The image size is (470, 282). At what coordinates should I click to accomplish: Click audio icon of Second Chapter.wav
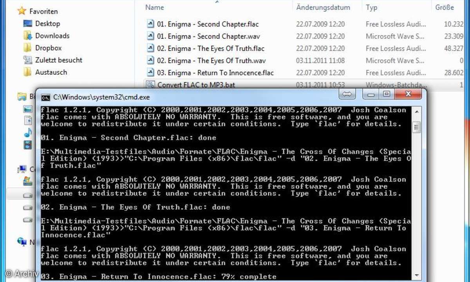tap(150, 36)
